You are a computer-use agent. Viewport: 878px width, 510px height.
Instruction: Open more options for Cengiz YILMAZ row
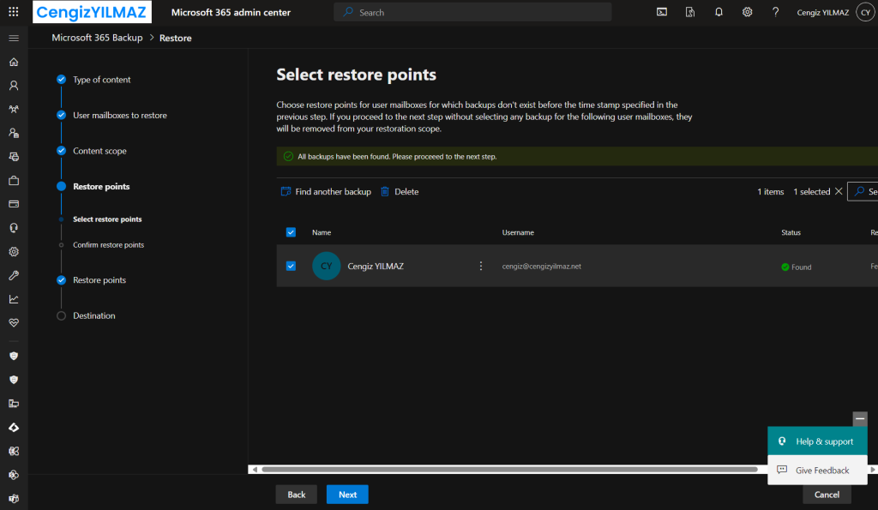pyautogui.click(x=481, y=267)
